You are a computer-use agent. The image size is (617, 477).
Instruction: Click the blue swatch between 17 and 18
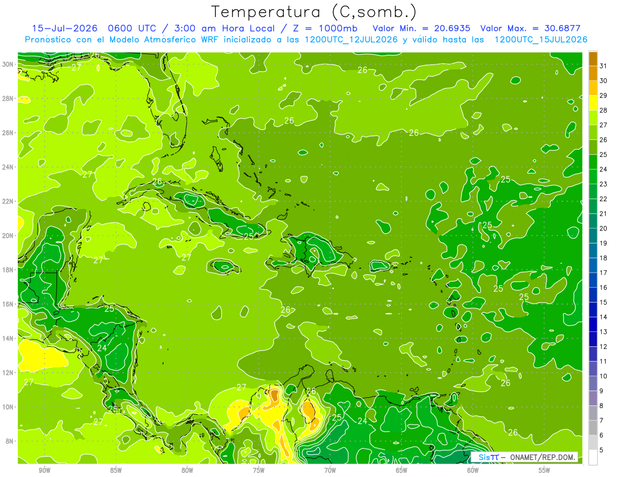click(x=593, y=265)
